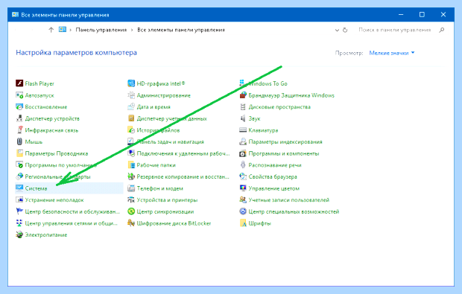The image size is (462, 294).
Task: Open Диспетчер учетных данных link
Action: (x=172, y=118)
